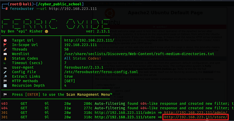Image resolution: width=234 pixels, height=121 pixels.
Task: Click the source URL http://192.168.223.111/store
Action: [x=125, y=117]
